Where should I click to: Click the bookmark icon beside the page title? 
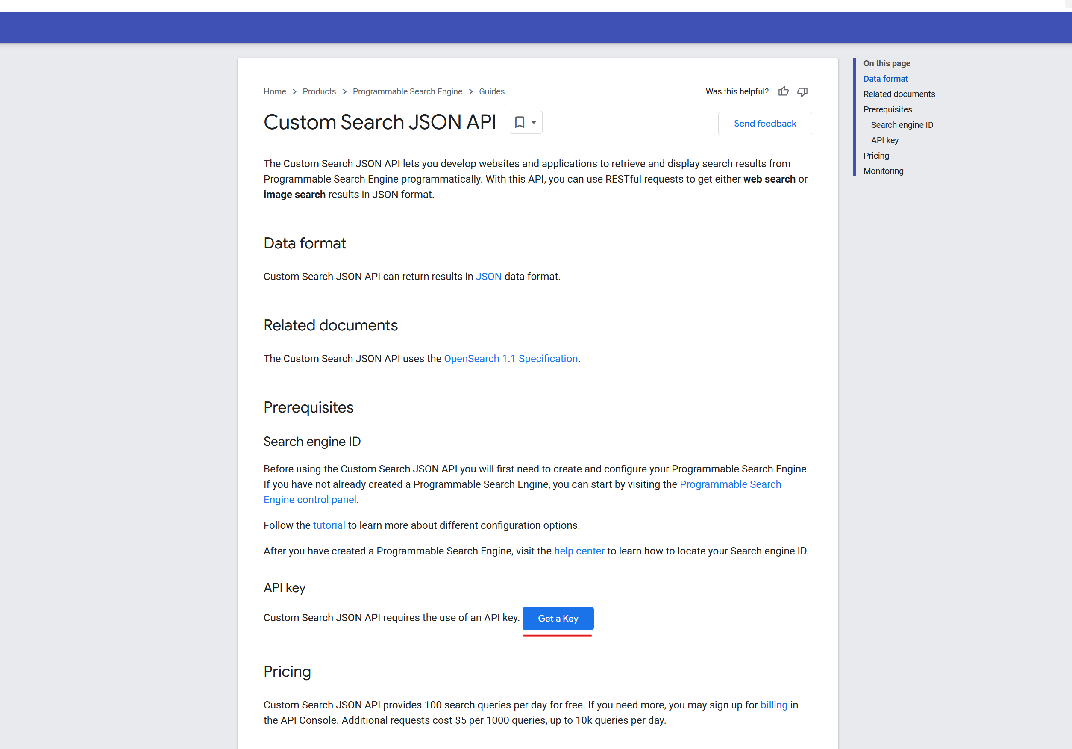(x=520, y=122)
